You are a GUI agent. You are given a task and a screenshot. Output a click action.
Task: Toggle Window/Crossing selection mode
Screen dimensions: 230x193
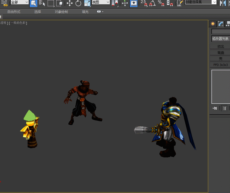(60, 3)
